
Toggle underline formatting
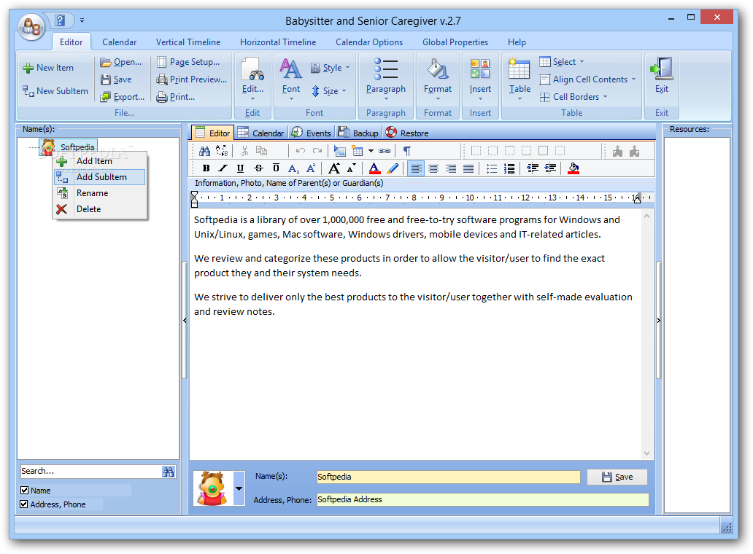(x=240, y=168)
